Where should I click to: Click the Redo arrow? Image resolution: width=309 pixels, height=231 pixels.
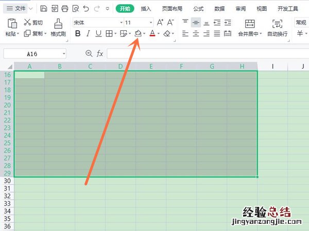pos(97,8)
